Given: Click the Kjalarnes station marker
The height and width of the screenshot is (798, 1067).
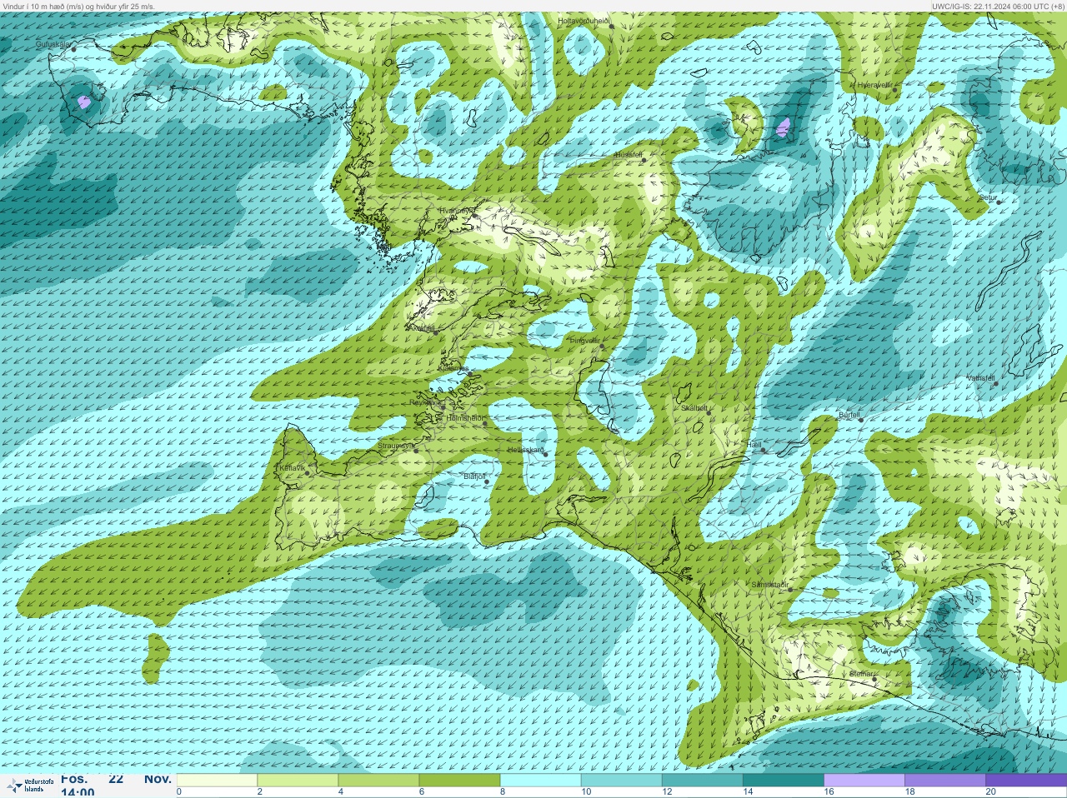Looking at the screenshot, I should (471, 373).
